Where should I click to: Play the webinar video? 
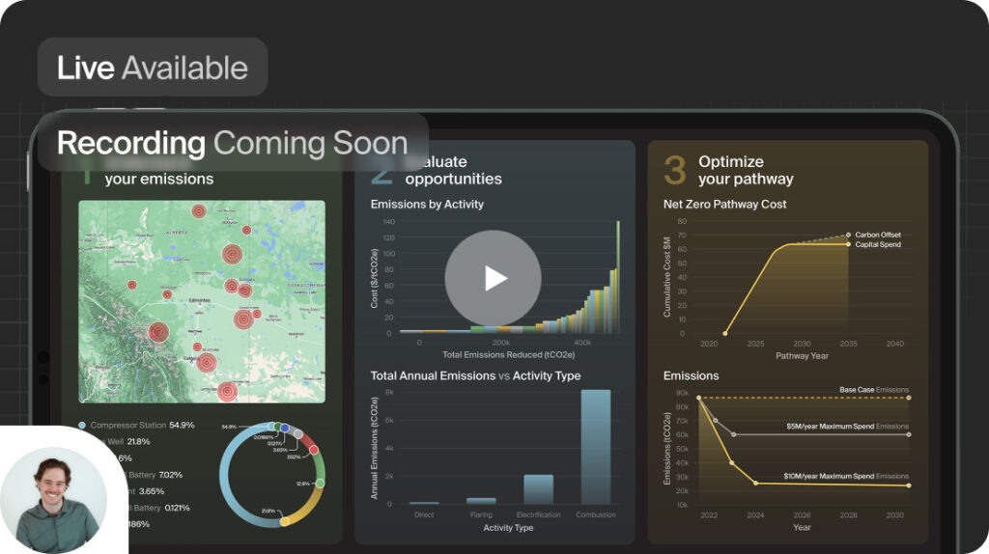(493, 278)
